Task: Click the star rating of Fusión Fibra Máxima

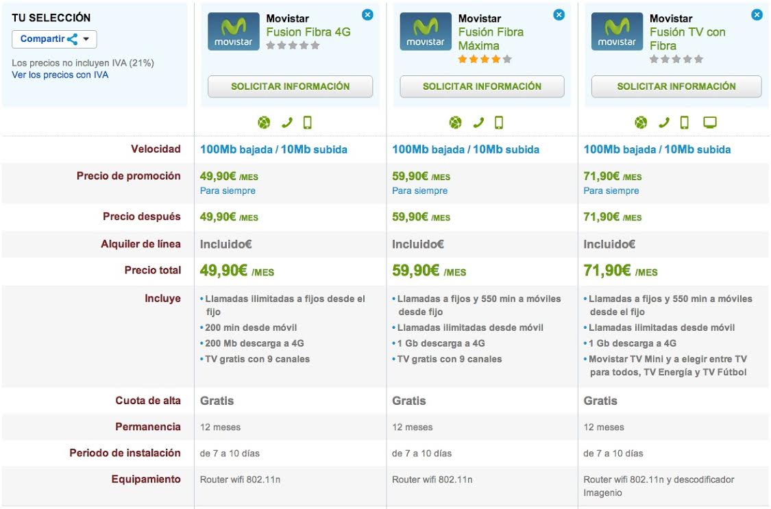Action: (485, 60)
